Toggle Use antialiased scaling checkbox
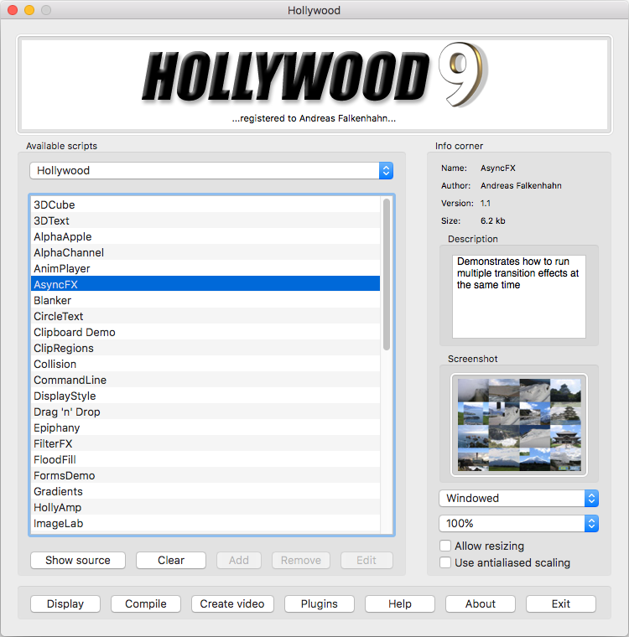Screen dimensions: 629x637 445,562
